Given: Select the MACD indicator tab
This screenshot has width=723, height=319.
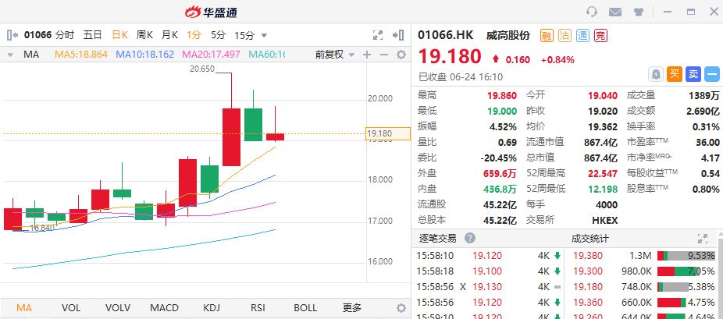Looking at the screenshot, I should 165,308.
